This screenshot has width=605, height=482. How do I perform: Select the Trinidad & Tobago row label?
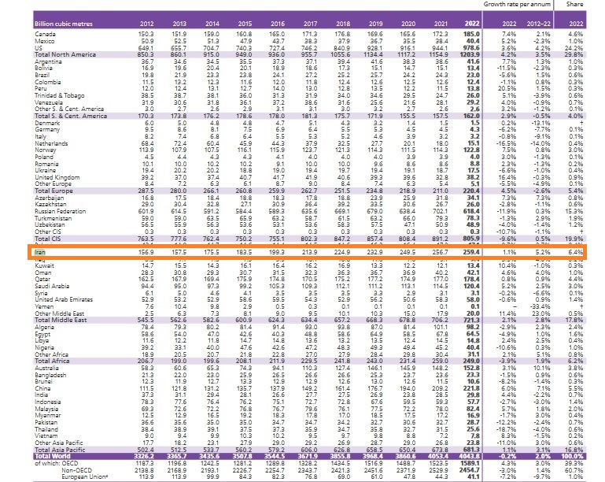[x=61, y=94]
